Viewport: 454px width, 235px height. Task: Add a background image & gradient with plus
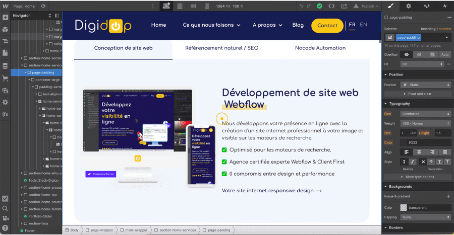click(x=448, y=196)
